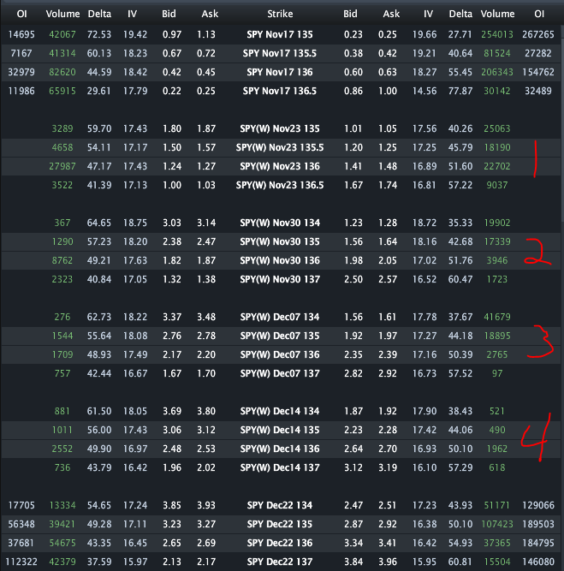This screenshot has height=571, width=564.
Task: Click the delta value 72.53
Action: [99, 34]
